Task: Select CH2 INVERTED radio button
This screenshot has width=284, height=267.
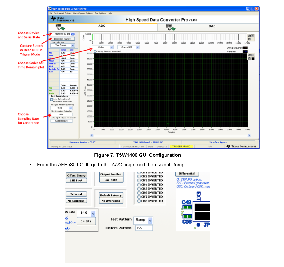Action: [139, 176]
